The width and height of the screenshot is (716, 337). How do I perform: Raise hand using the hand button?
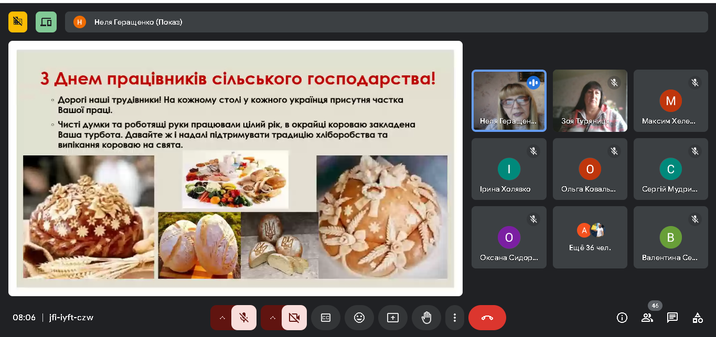click(x=426, y=318)
